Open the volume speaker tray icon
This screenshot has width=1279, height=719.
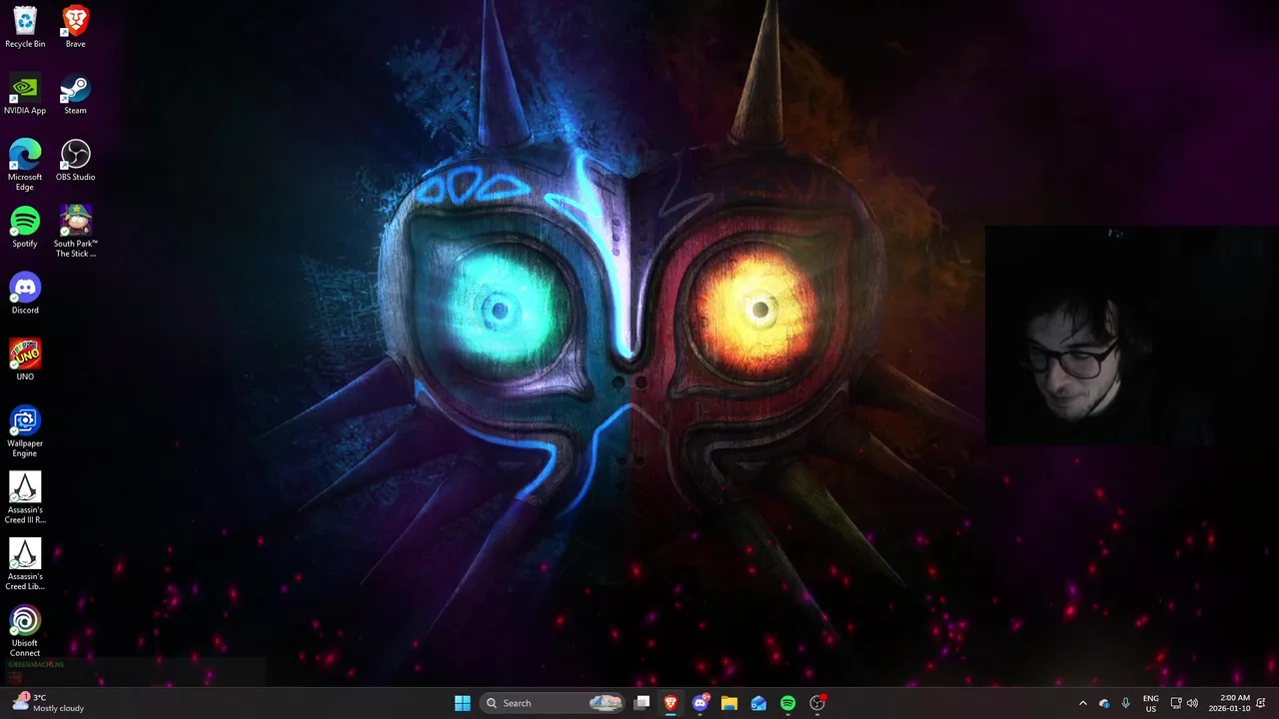click(x=1192, y=703)
